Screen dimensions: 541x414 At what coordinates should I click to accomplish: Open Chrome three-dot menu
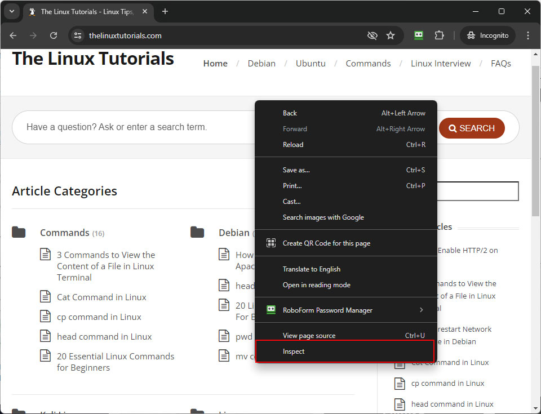pos(528,35)
